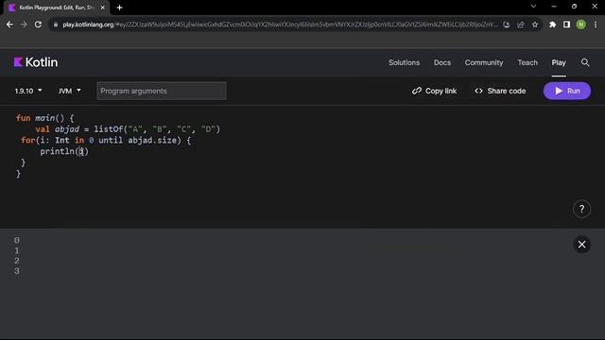The image size is (605, 340).
Task: Click the for loop code line
Action: coord(106,141)
